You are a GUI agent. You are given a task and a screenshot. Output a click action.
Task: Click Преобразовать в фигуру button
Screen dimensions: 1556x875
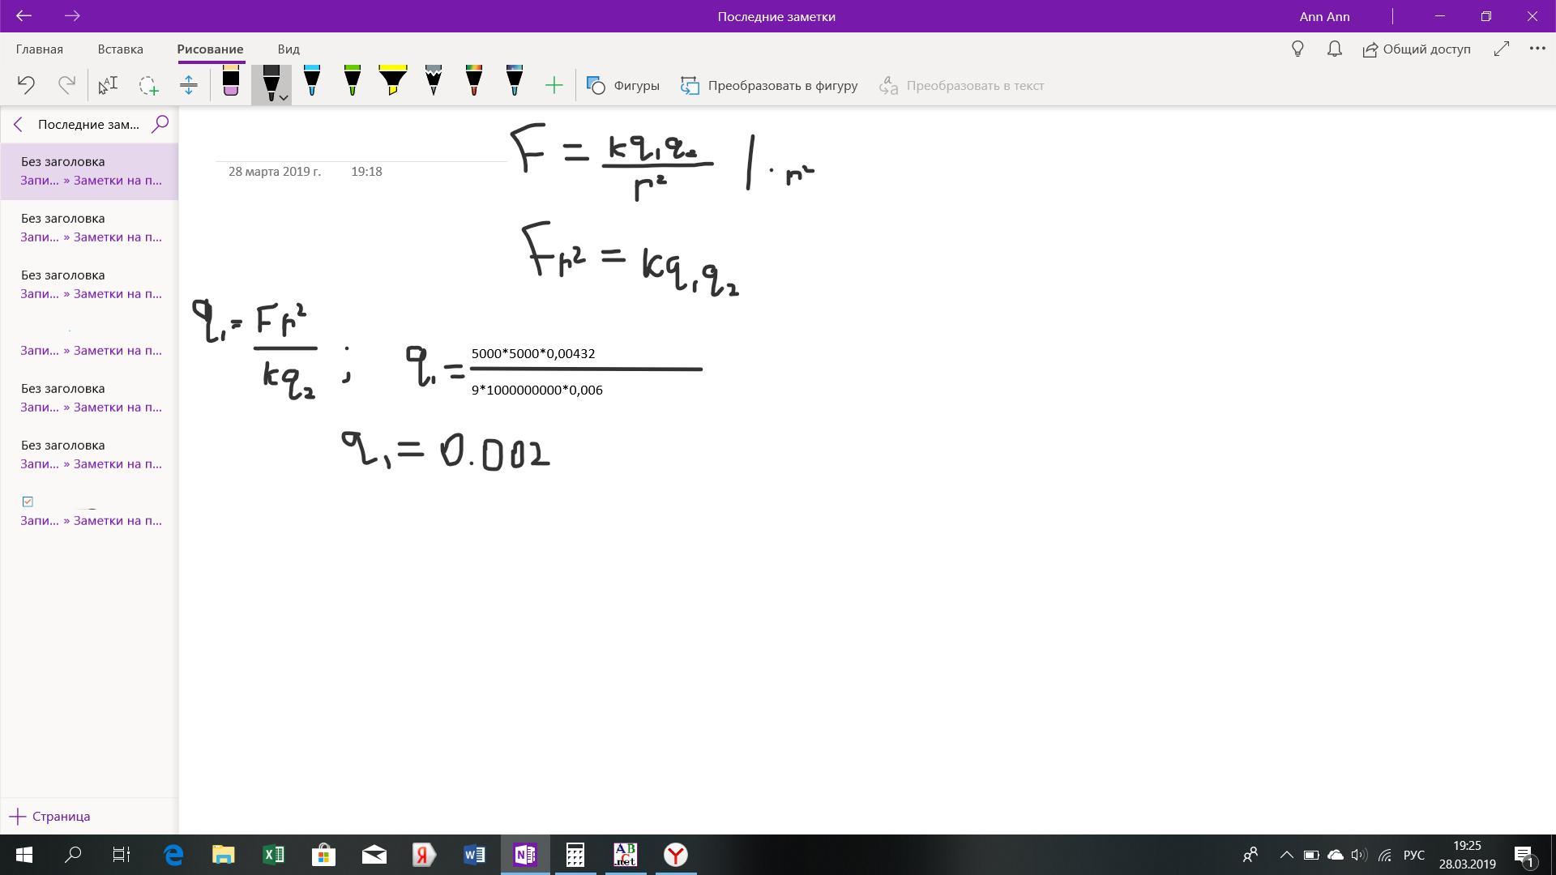point(769,85)
